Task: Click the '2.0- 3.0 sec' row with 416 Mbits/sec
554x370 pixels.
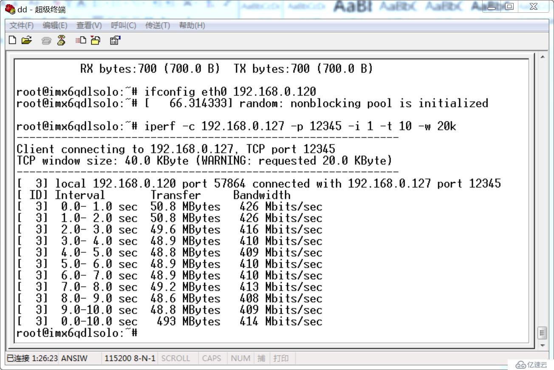Action: (169, 230)
